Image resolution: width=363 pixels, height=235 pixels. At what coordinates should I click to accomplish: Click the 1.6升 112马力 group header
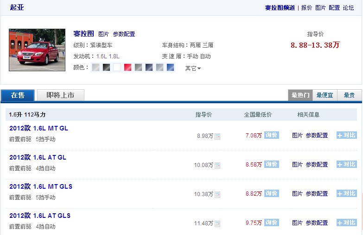[x=27, y=115]
